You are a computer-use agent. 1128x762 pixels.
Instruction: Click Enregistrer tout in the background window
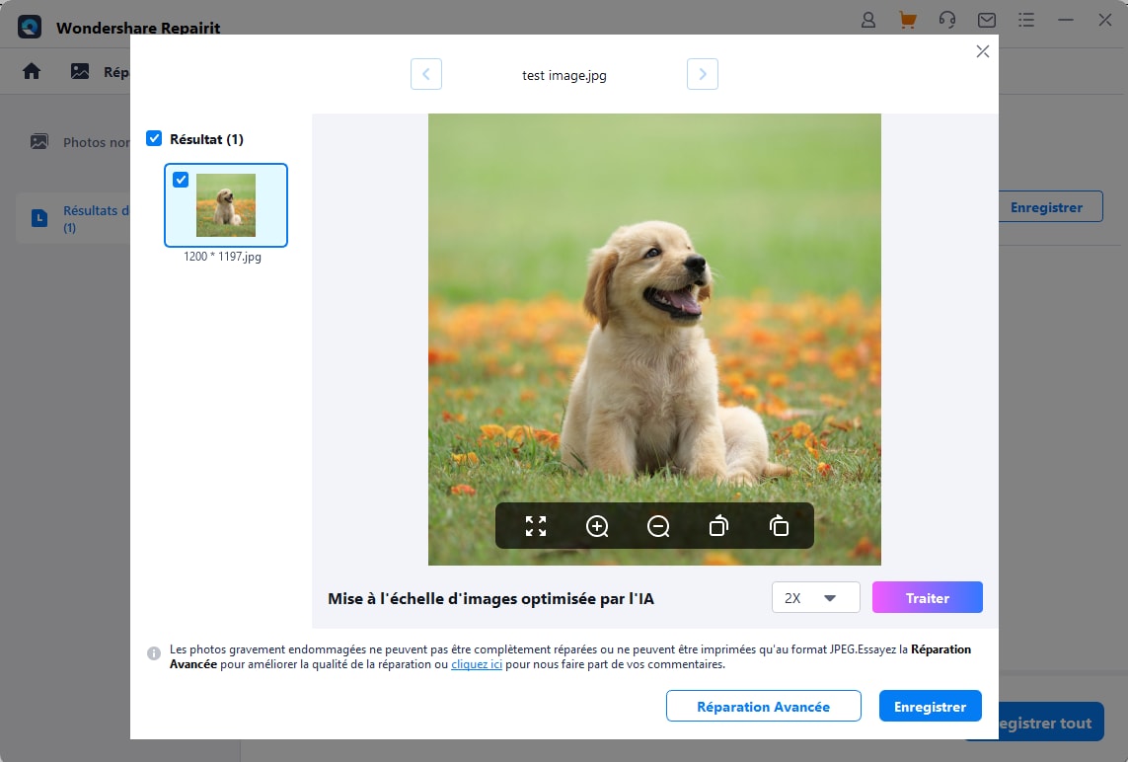click(1050, 723)
